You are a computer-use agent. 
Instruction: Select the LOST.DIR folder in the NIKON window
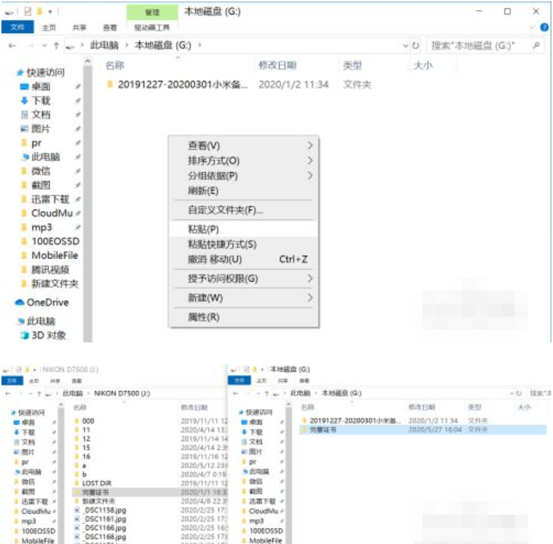pyautogui.click(x=96, y=483)
